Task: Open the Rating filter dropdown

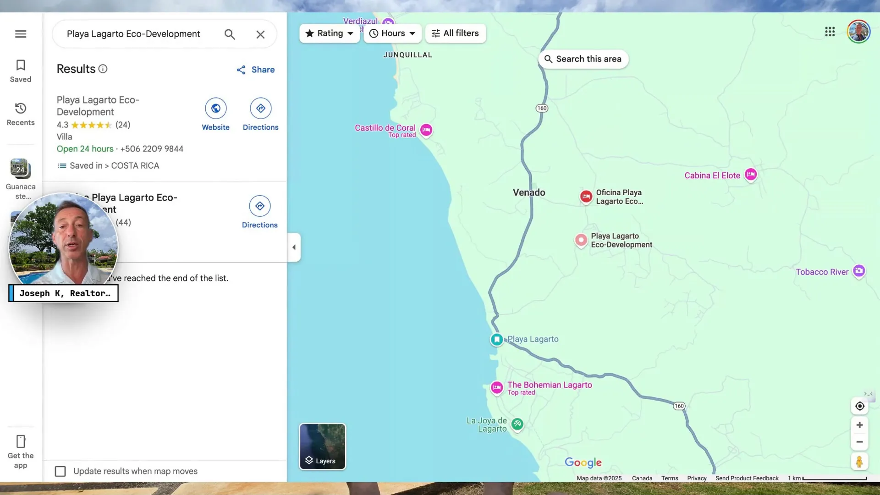Action: 330,33
